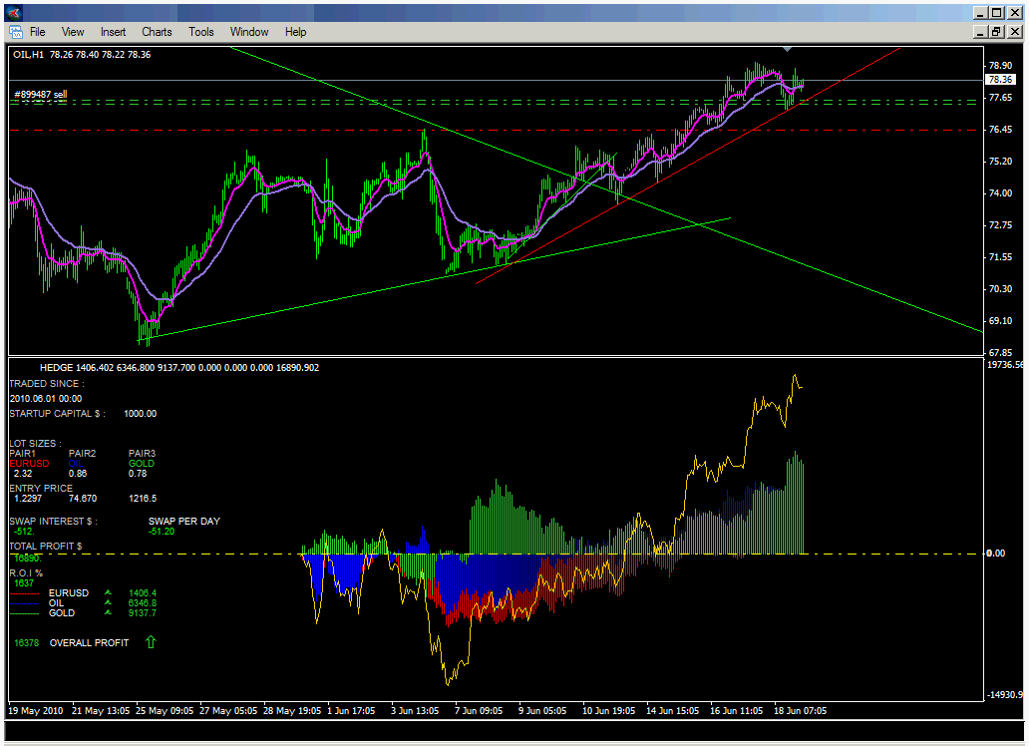Click the chart document icon beside File
The width and height of the screenshot is (1029, 746).
coord(15,32)
